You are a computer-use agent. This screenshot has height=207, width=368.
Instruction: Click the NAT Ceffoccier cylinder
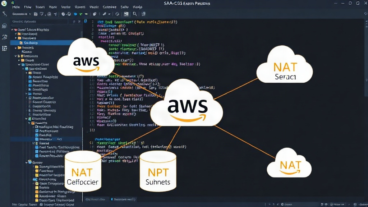83,171
